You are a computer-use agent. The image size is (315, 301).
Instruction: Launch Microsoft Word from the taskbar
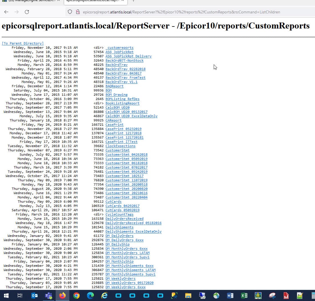click(x=230, y=295)
